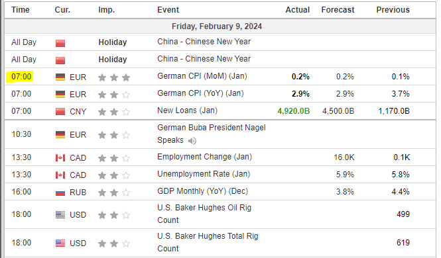441x258 pixels.
Task: Open New Loans (Jan) event
Action: coord(187,110)
